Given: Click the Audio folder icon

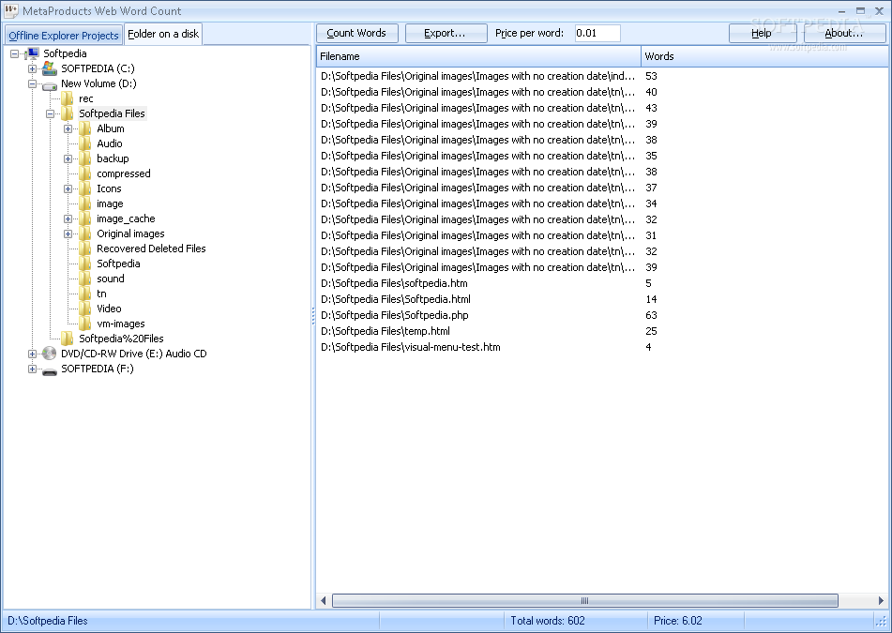Looking at the screenshot, I should 84,143.
